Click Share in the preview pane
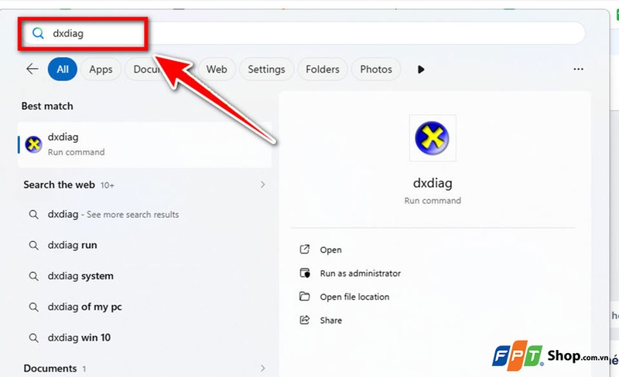This screenshot has width=619, height=377. coord(331,320)
